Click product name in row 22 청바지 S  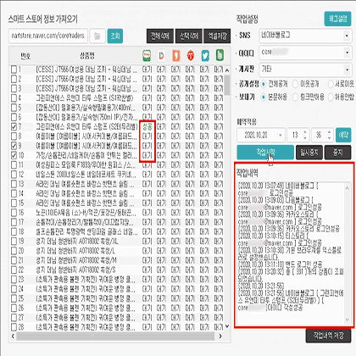point(75,270)
